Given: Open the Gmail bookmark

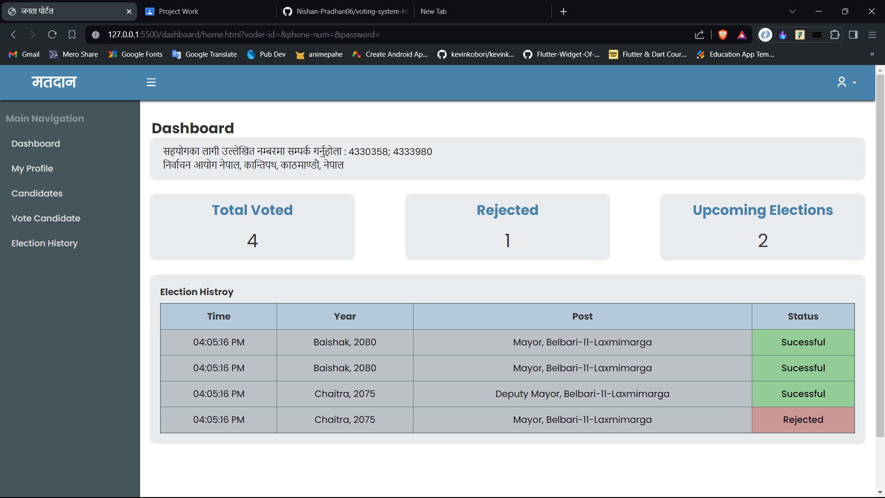Looking at the screenshot, I should [x=24, y=54].
